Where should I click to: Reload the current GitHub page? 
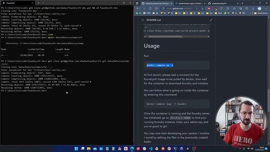150,8
